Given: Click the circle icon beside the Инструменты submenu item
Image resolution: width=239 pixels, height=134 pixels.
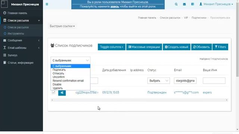Looking at the screenshot, I should (5, 33).
